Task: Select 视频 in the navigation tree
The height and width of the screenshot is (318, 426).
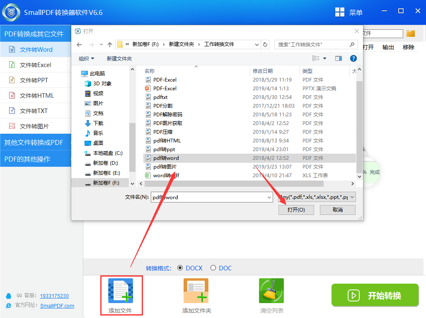Action: coord(94,94)
